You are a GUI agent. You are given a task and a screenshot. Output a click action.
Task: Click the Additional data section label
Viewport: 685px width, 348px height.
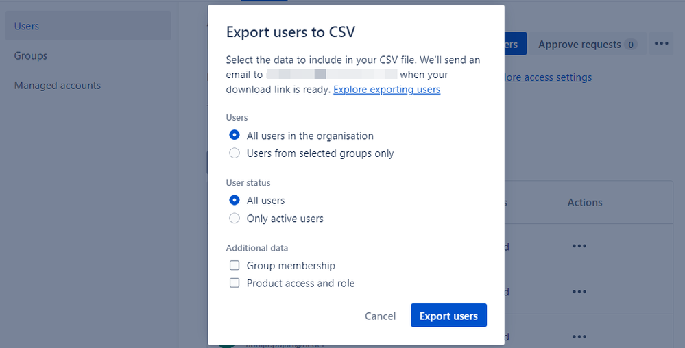click(x=257, y=248)
